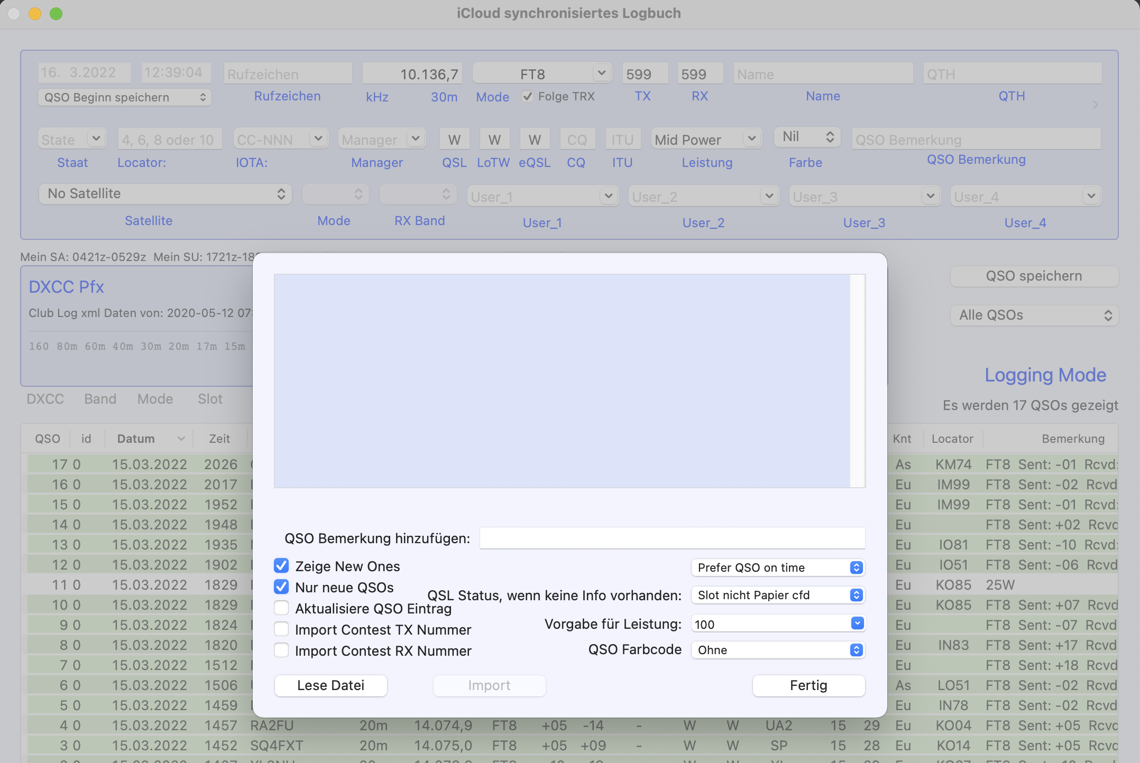
Task: Toggle the Folge TRX checkbox
Action: pyautogui.click(x=527, y=96)
